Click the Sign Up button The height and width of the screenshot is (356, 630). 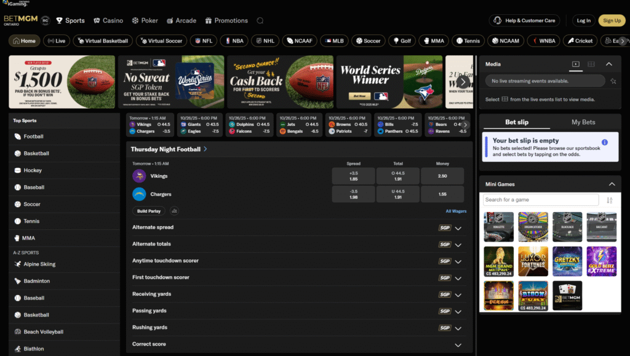612,20
